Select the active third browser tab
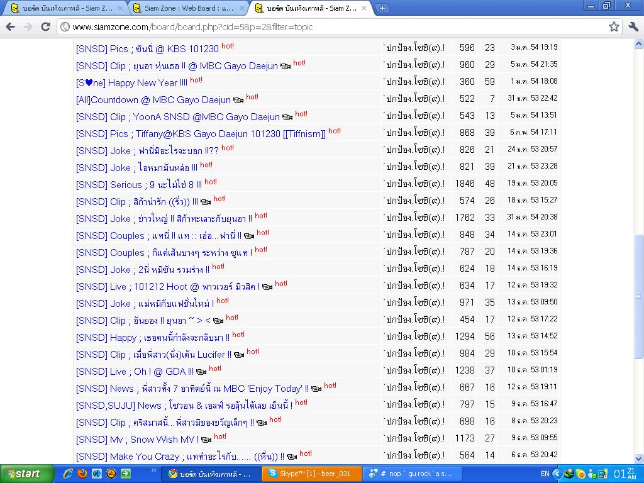Screen dimensions: 644x483 [x=309, y=8]
